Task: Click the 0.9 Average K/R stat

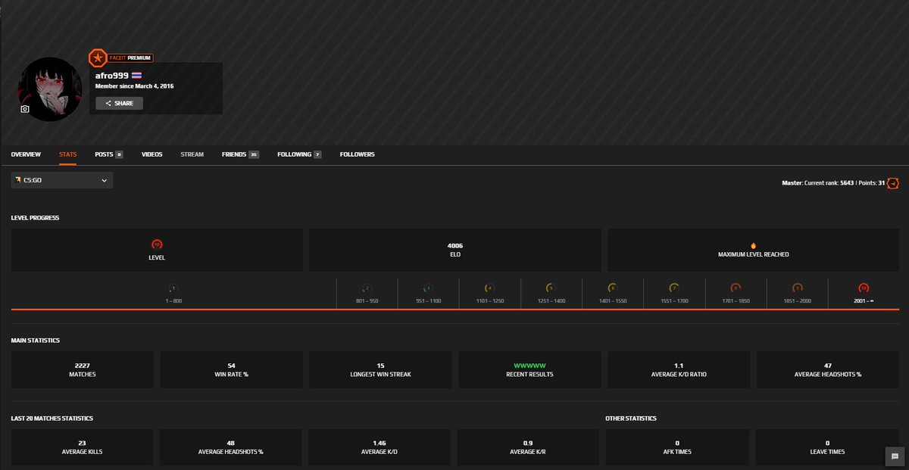Action: (x=529, y=447)
